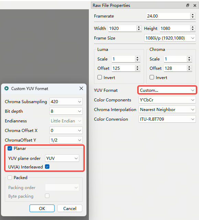Open the Color Conversion ITU-R.BT709 dropdown
The image size is (199, 220).
pos(167,119)
